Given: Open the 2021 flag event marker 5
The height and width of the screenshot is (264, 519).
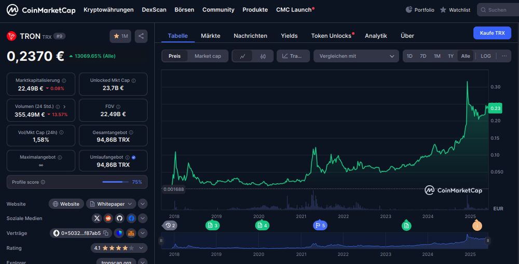Looking at the screenshot, I should coord(320,225).
